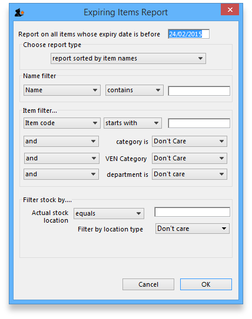Expand the department is Don't care dropdown
The height and width of the screenshot is (319, 252).
coord(190,174)
